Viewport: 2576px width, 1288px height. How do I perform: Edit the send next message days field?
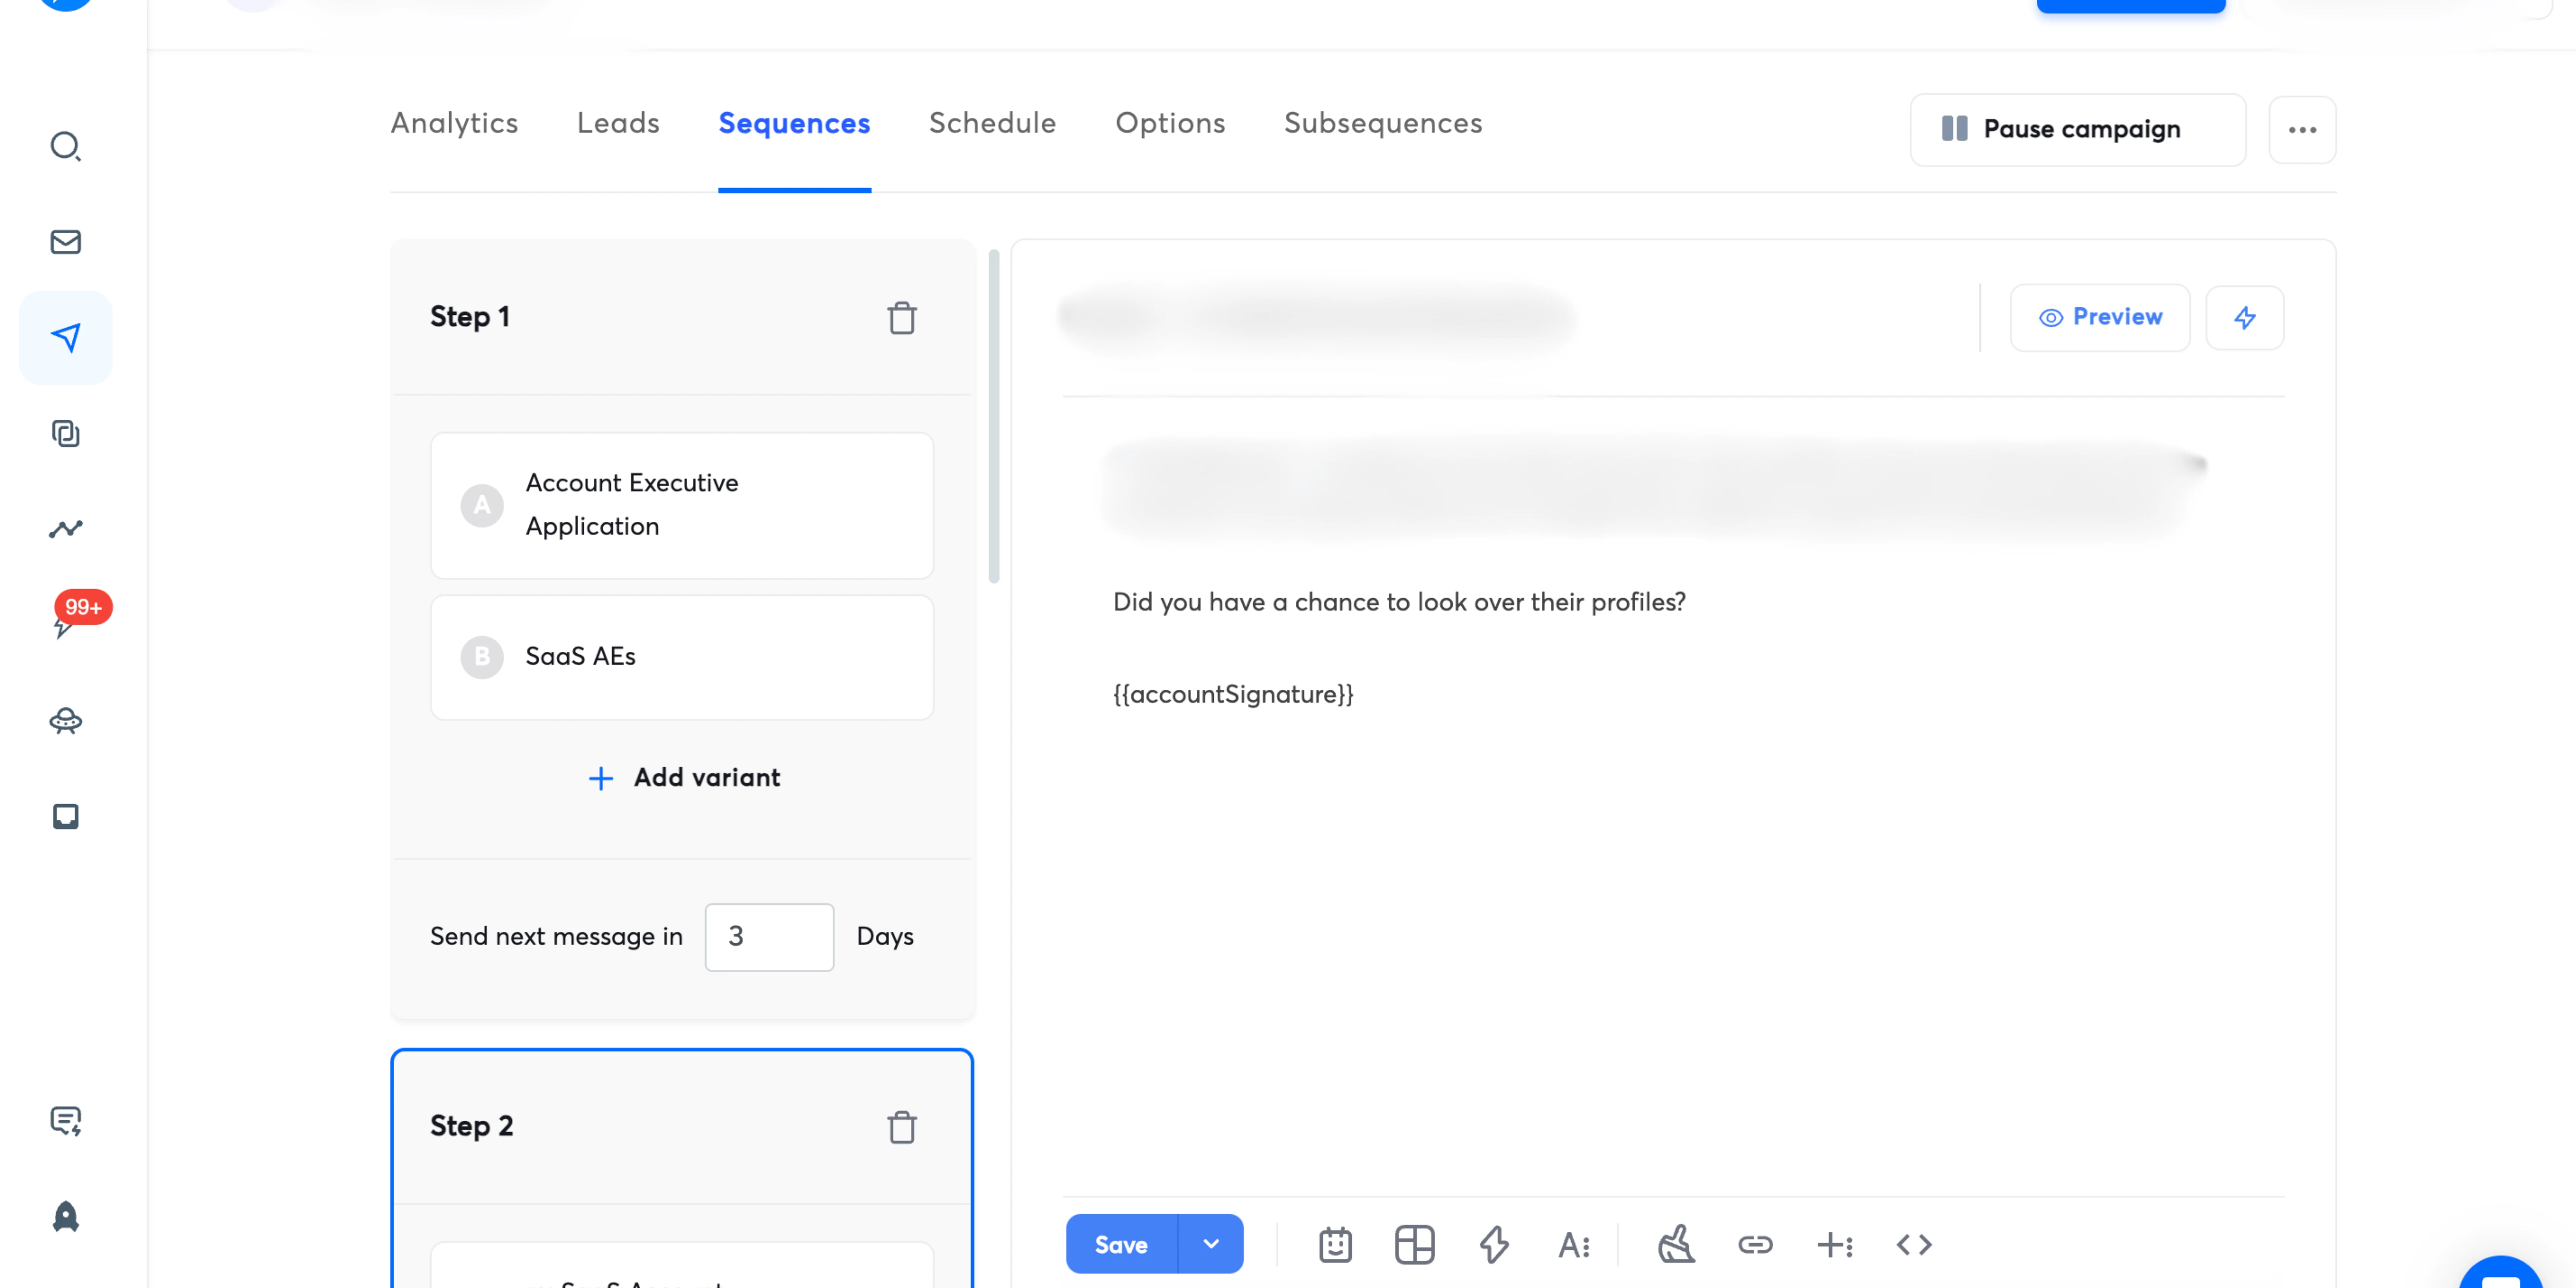pos(769,937)
